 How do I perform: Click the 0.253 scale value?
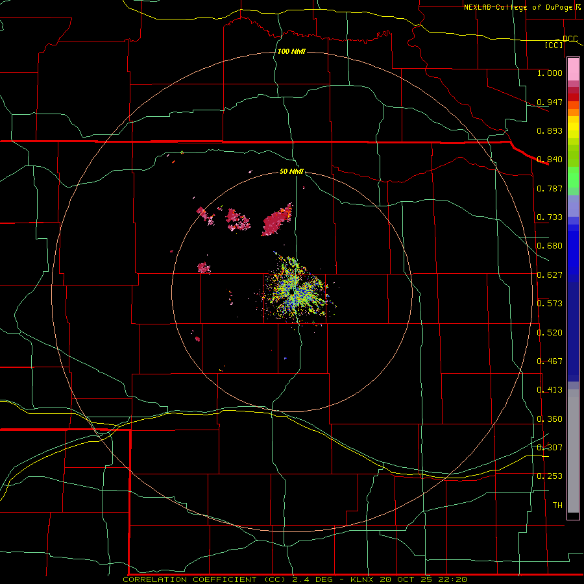pos(550,476)
